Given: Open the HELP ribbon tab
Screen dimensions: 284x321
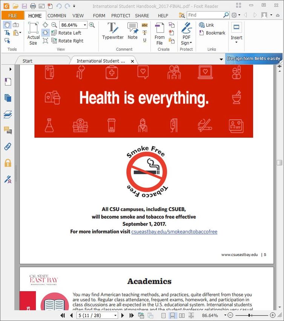Looking at the screenshot, I should tap(163, 15).
